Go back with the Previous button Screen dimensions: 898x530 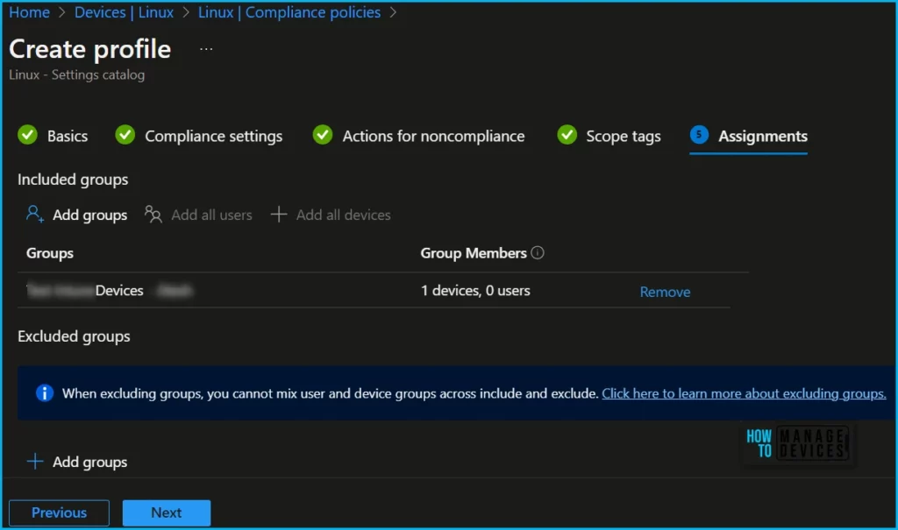tap(59, 512)
